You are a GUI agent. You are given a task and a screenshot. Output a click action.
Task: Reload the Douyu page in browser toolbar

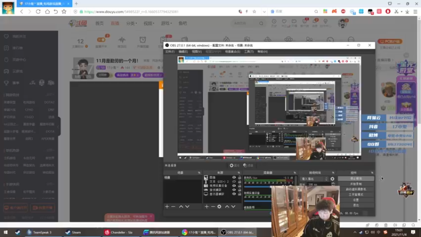[x=38, y=12]
